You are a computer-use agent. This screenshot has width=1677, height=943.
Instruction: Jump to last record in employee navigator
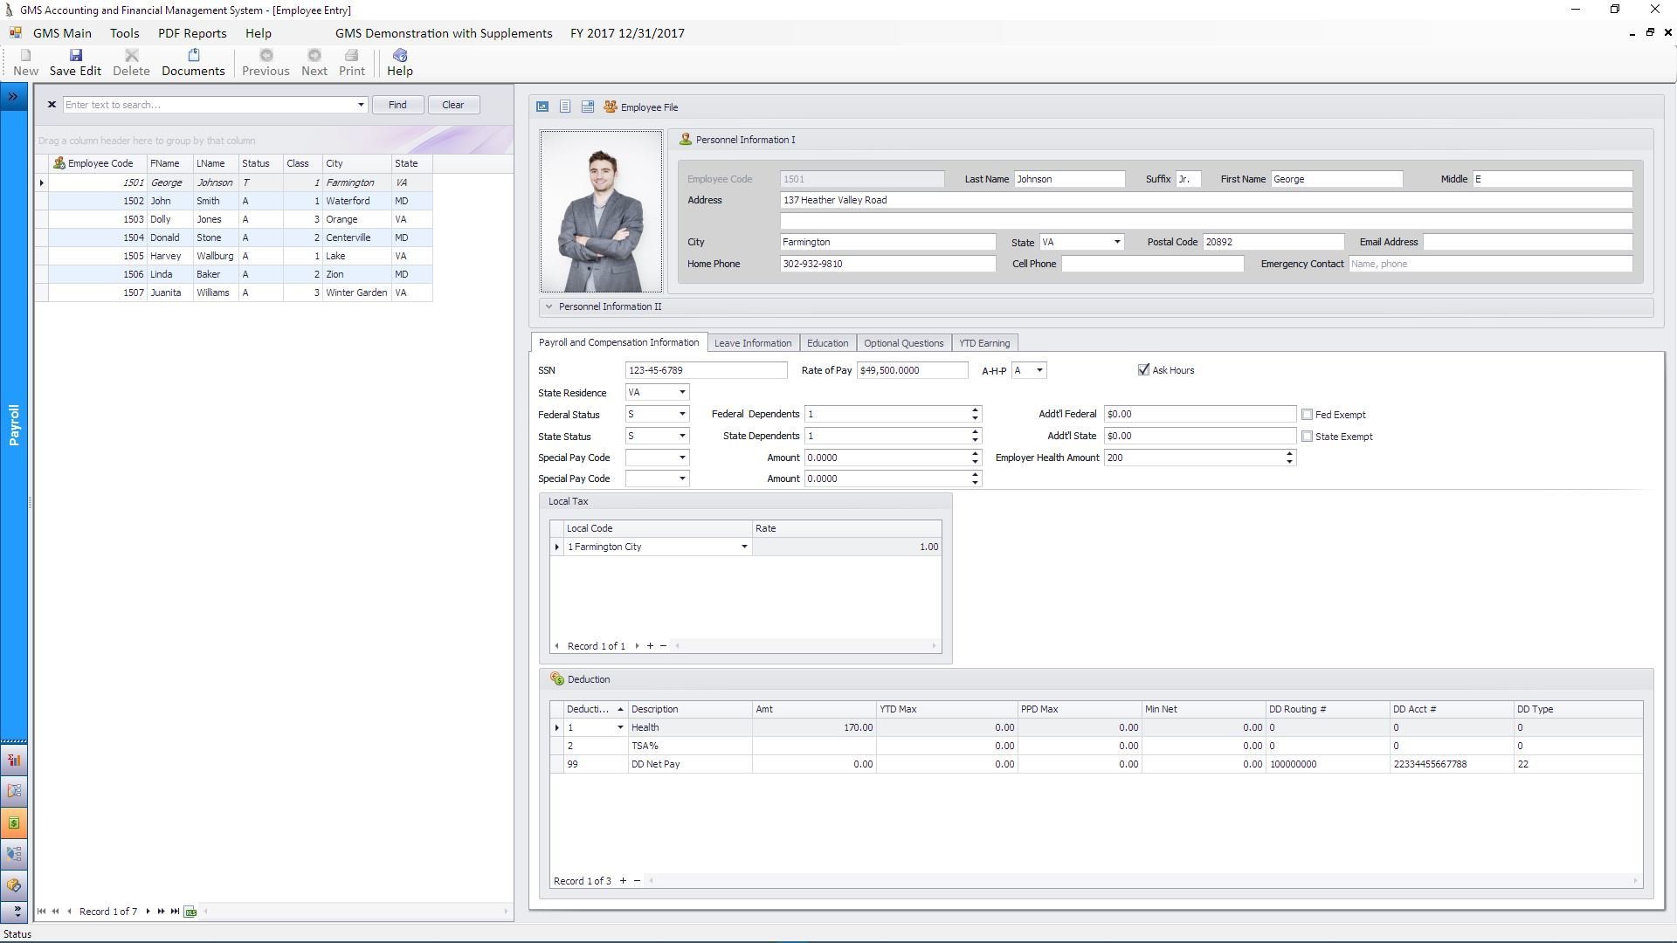point(176,912)
